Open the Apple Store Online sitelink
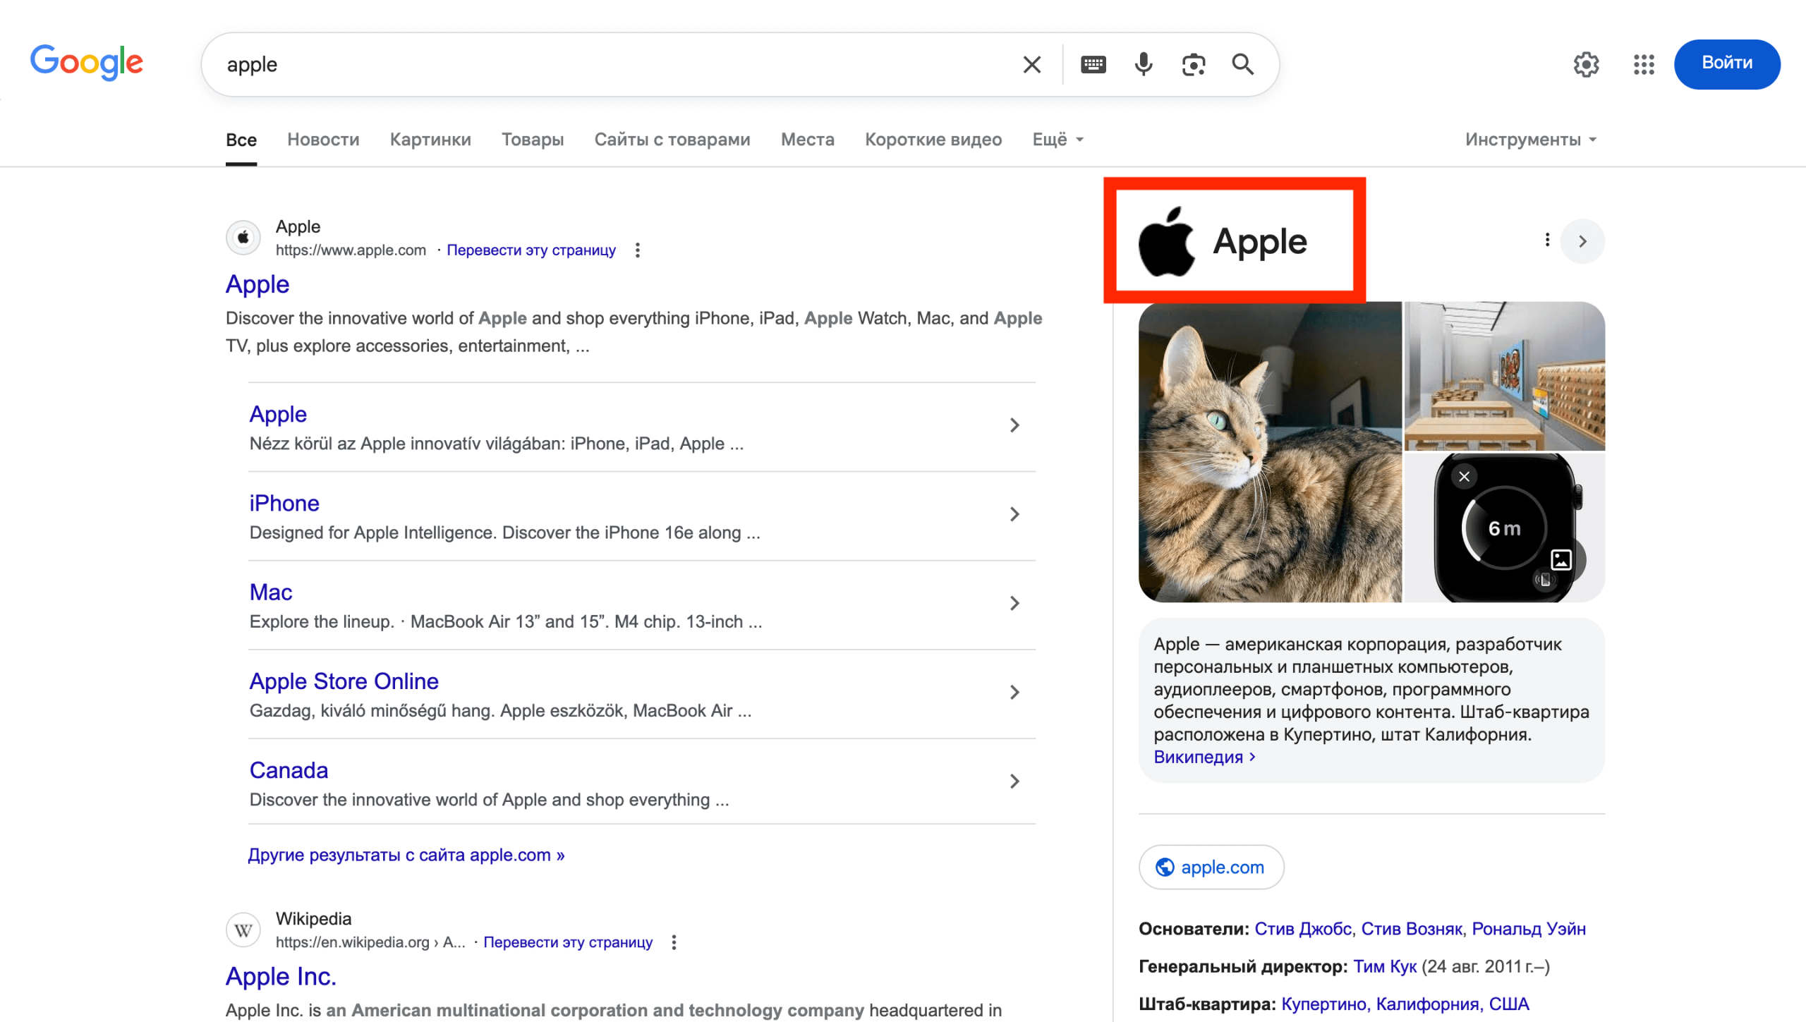Viewport: 1806px width, 1022px height. click(x=344, y=681)
